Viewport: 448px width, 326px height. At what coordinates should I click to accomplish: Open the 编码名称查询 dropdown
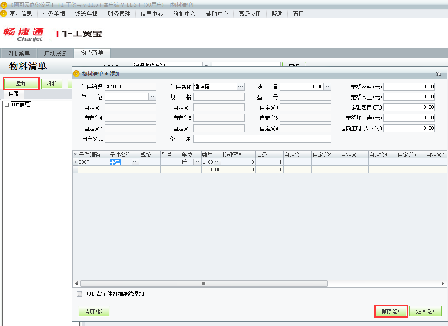click(x=205, y=65)
